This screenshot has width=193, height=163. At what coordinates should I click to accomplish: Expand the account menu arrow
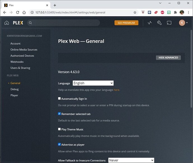tap(187, 23)
